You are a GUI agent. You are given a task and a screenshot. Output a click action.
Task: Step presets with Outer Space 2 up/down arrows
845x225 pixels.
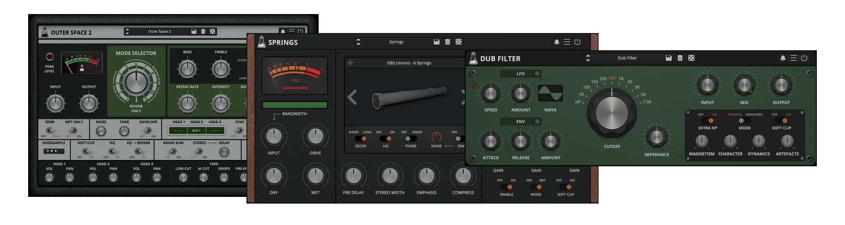[x=127, y=31]
